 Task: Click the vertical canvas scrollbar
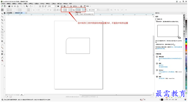click(x=153, y=55)
